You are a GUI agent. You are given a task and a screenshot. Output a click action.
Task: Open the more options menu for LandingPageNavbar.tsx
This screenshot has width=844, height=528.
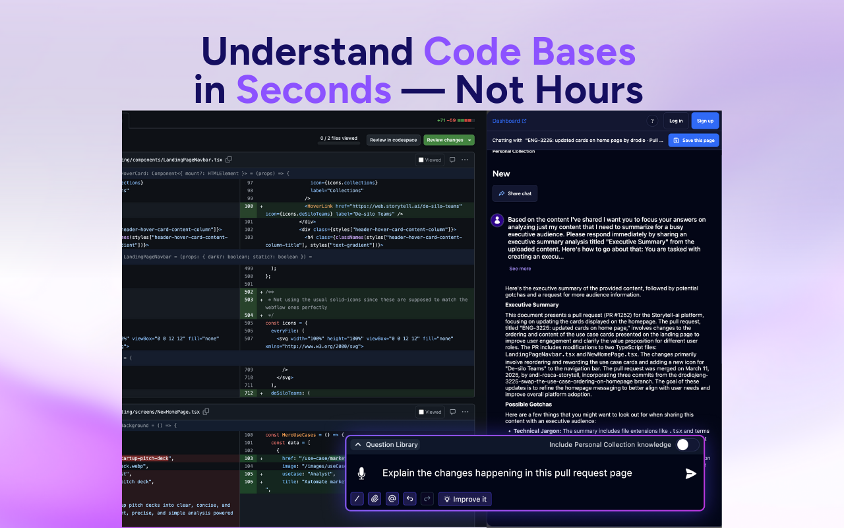465,160
